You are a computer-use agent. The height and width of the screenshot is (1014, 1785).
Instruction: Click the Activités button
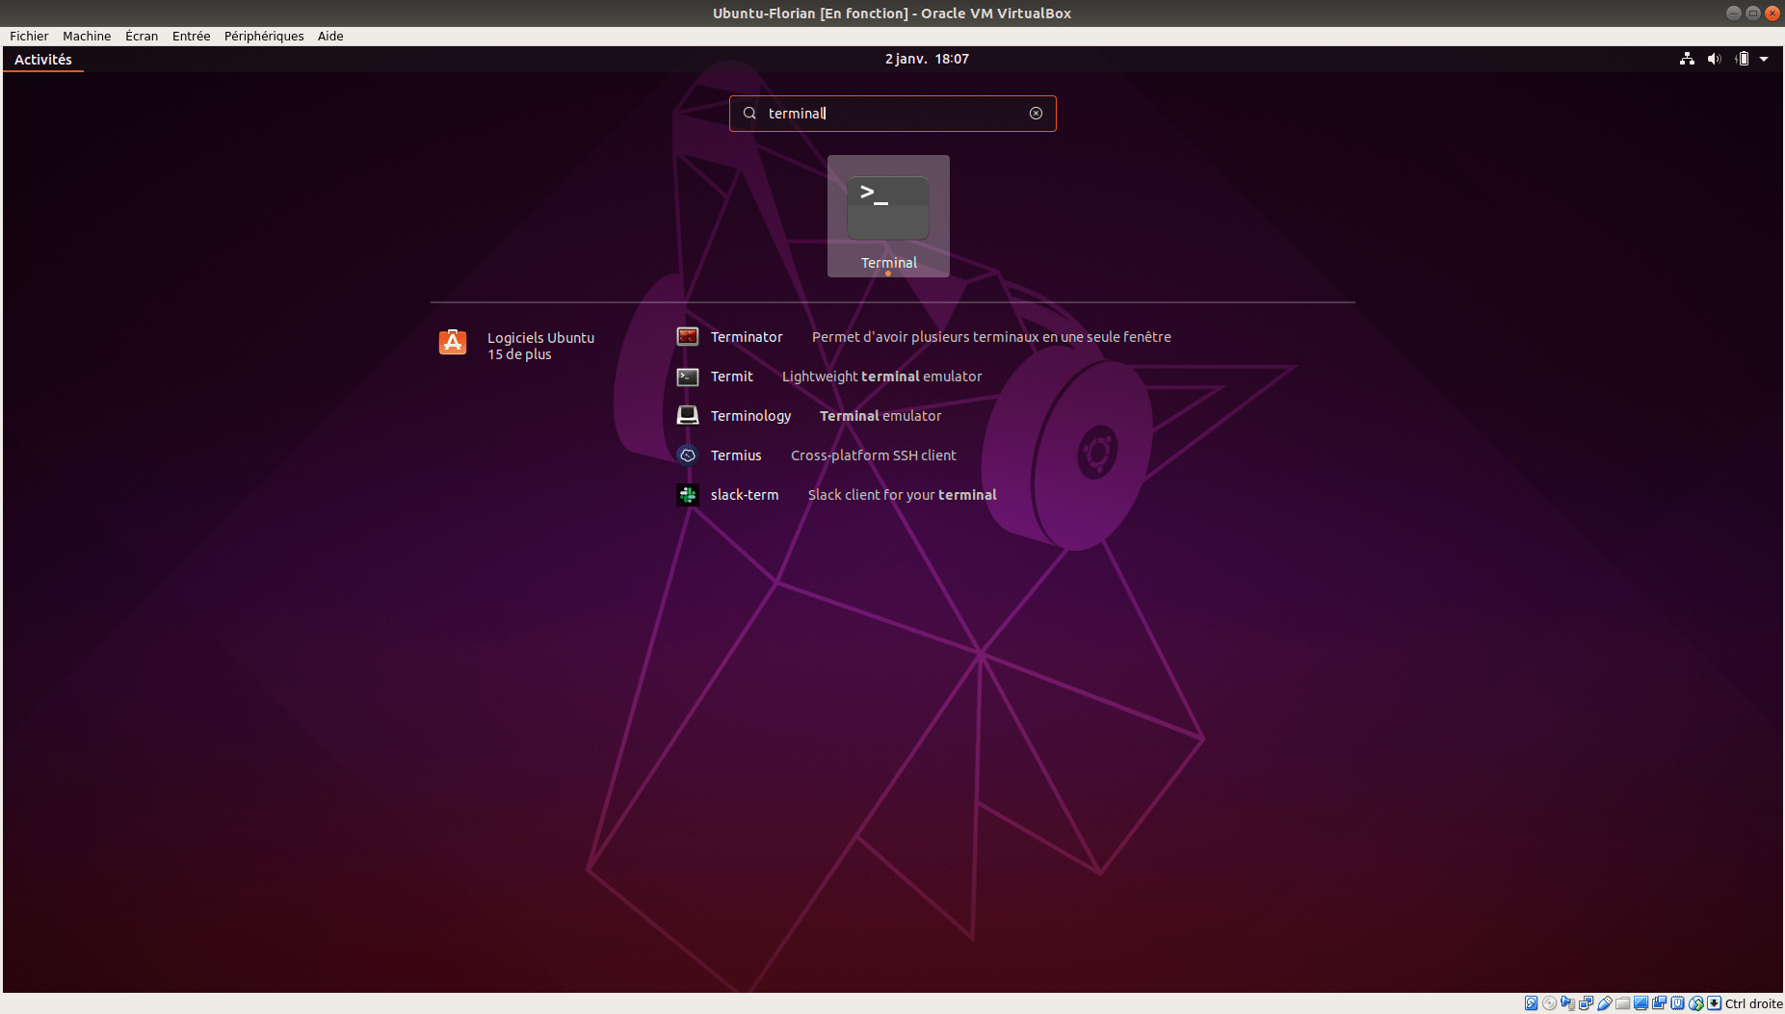click(43, 59)
